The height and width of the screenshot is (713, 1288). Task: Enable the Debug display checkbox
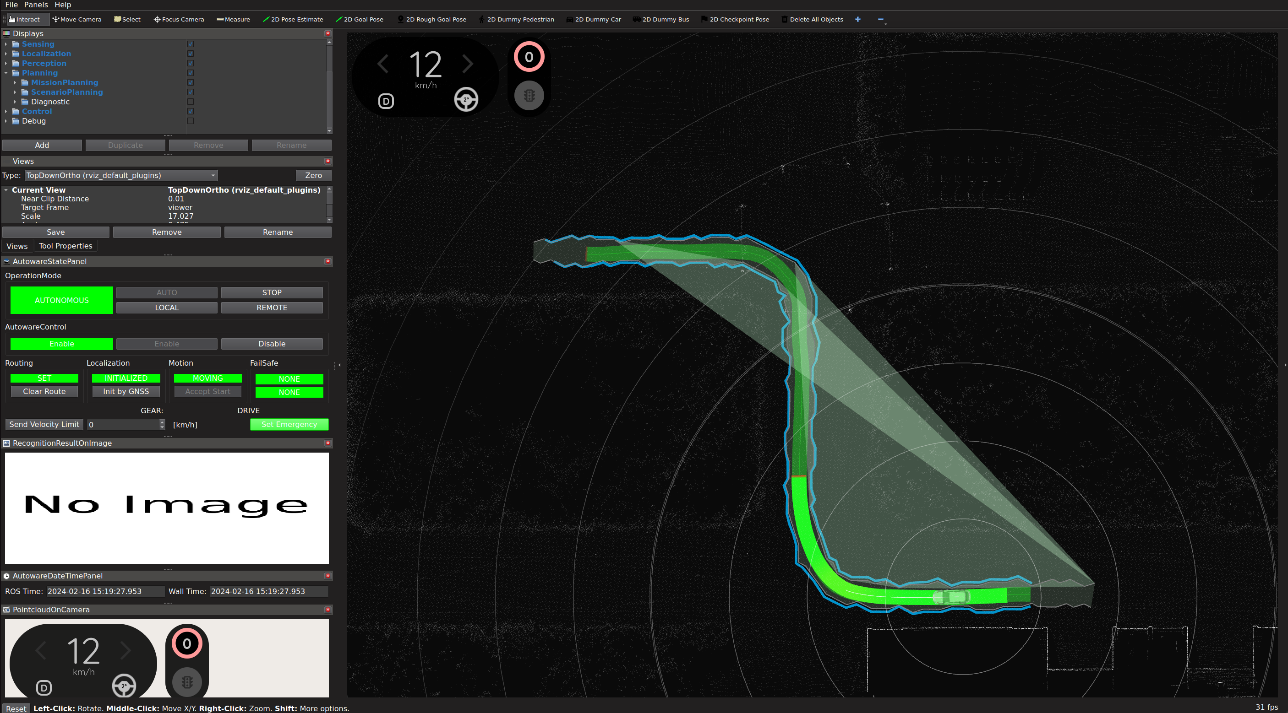[191, 121]
